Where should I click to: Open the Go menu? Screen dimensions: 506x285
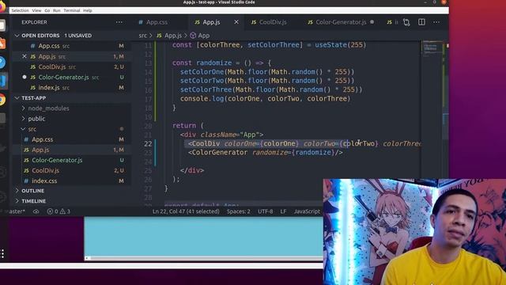coord(47,10)
